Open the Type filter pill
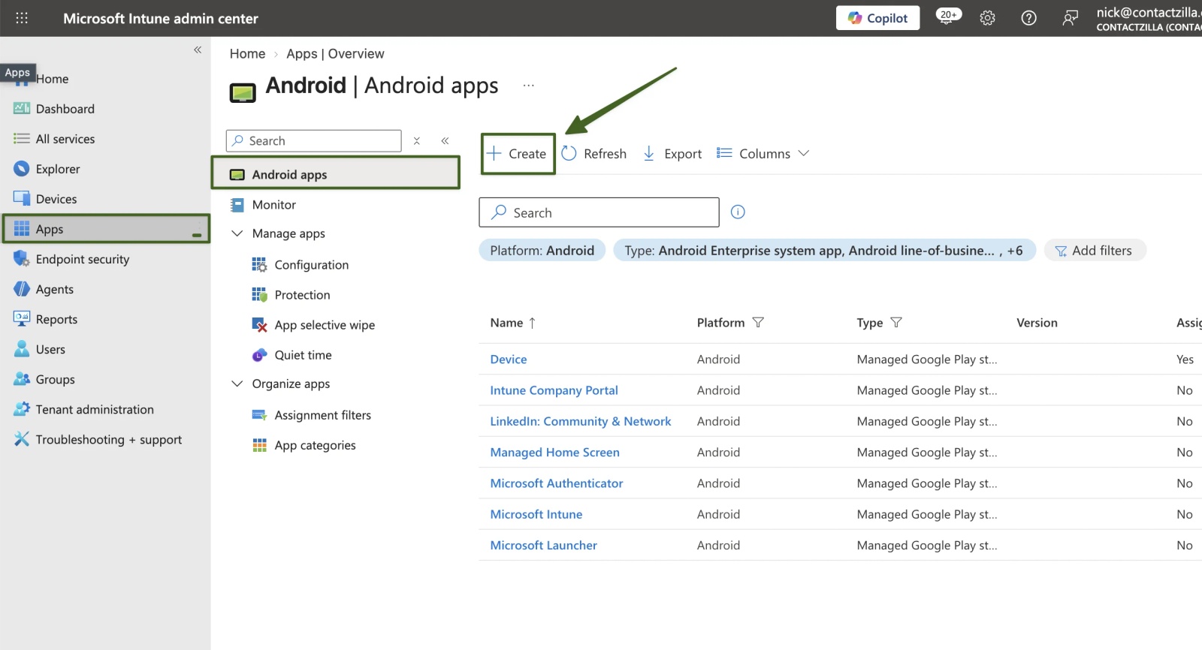Image resolution: width=1202 pixels, height=650 pixels. pyautogui.click(x=824, y=251)
